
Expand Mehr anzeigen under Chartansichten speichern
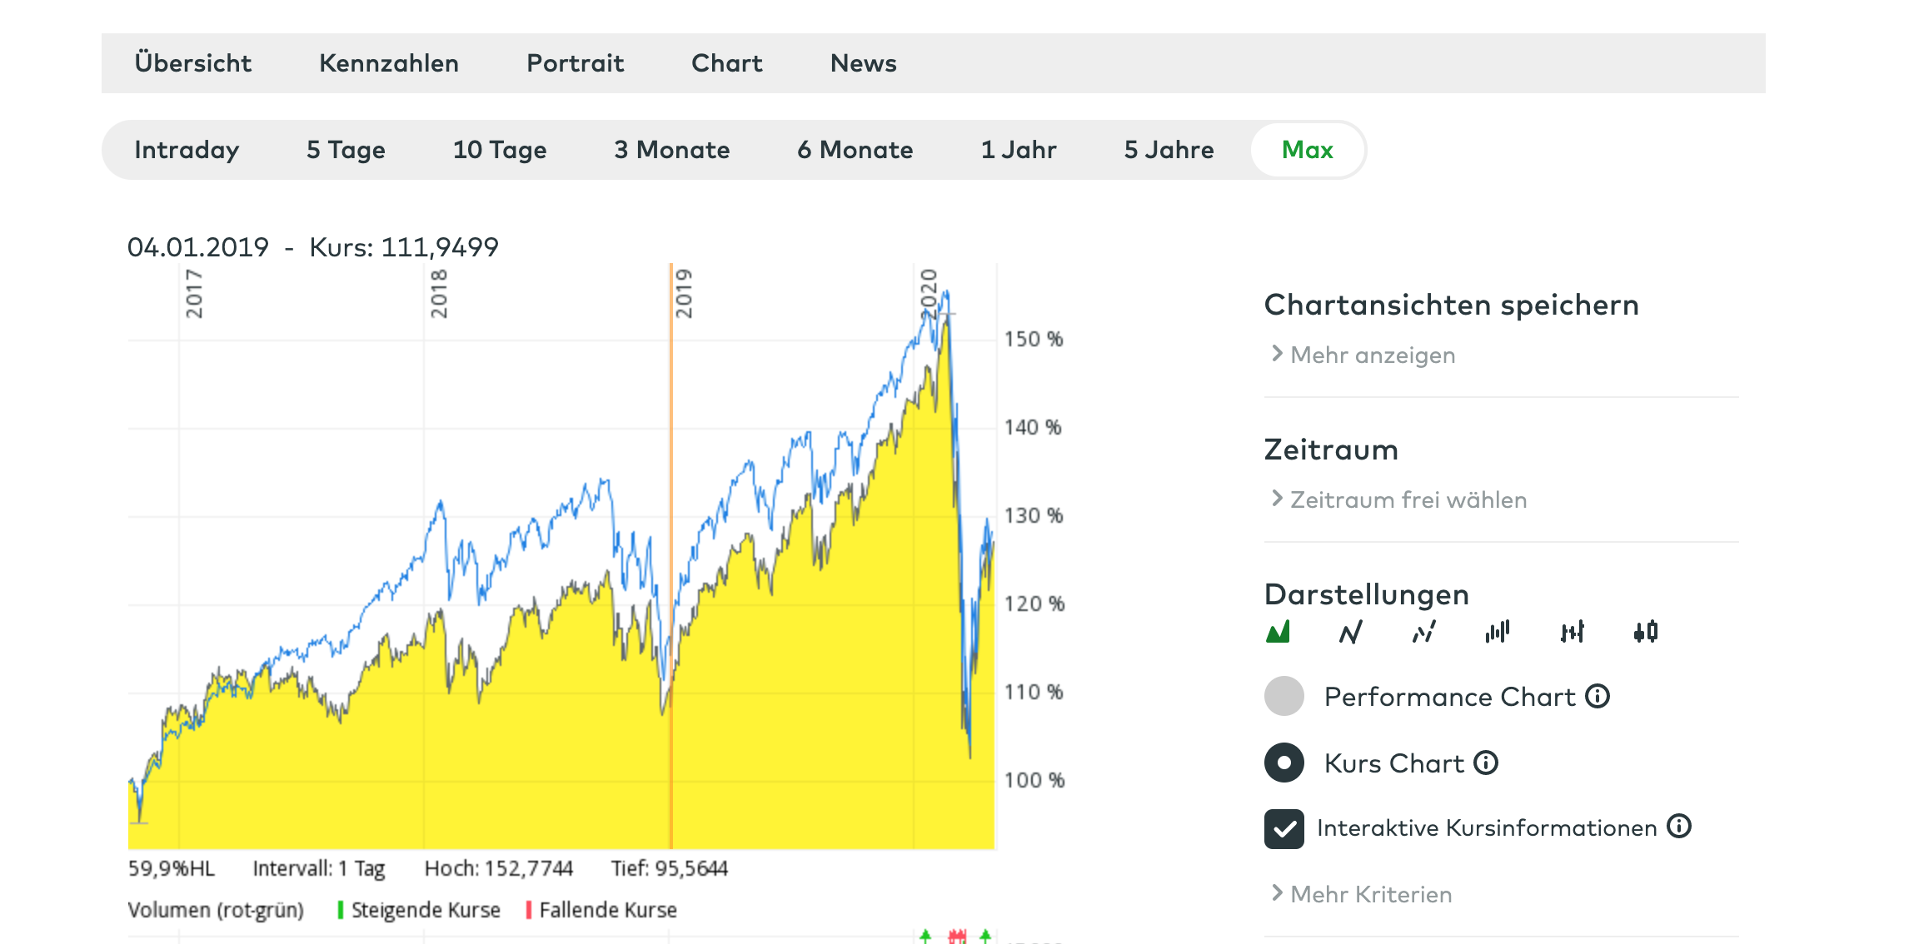(x=1363, y=355)
